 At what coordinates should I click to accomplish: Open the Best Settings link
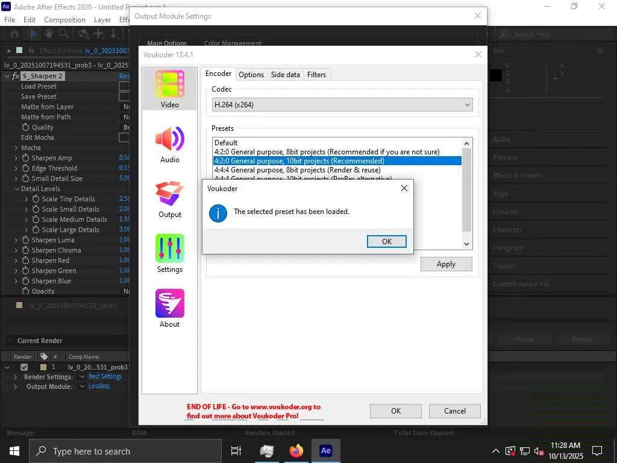[105, 376]
